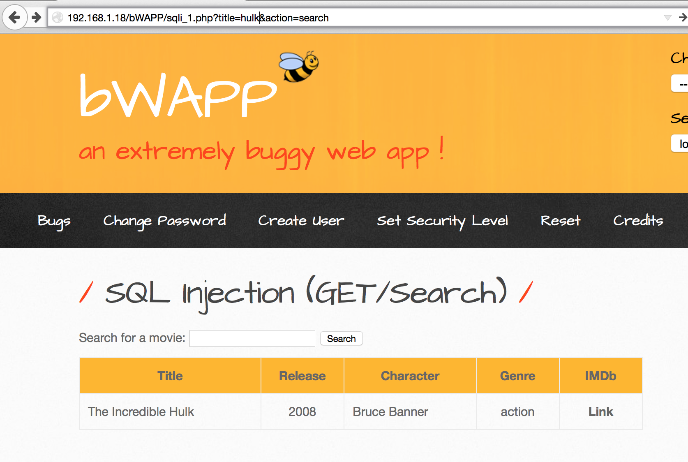Open the Credits page
Screen dimensions: 688x462
pyautogui.click(x=638, y=221)
